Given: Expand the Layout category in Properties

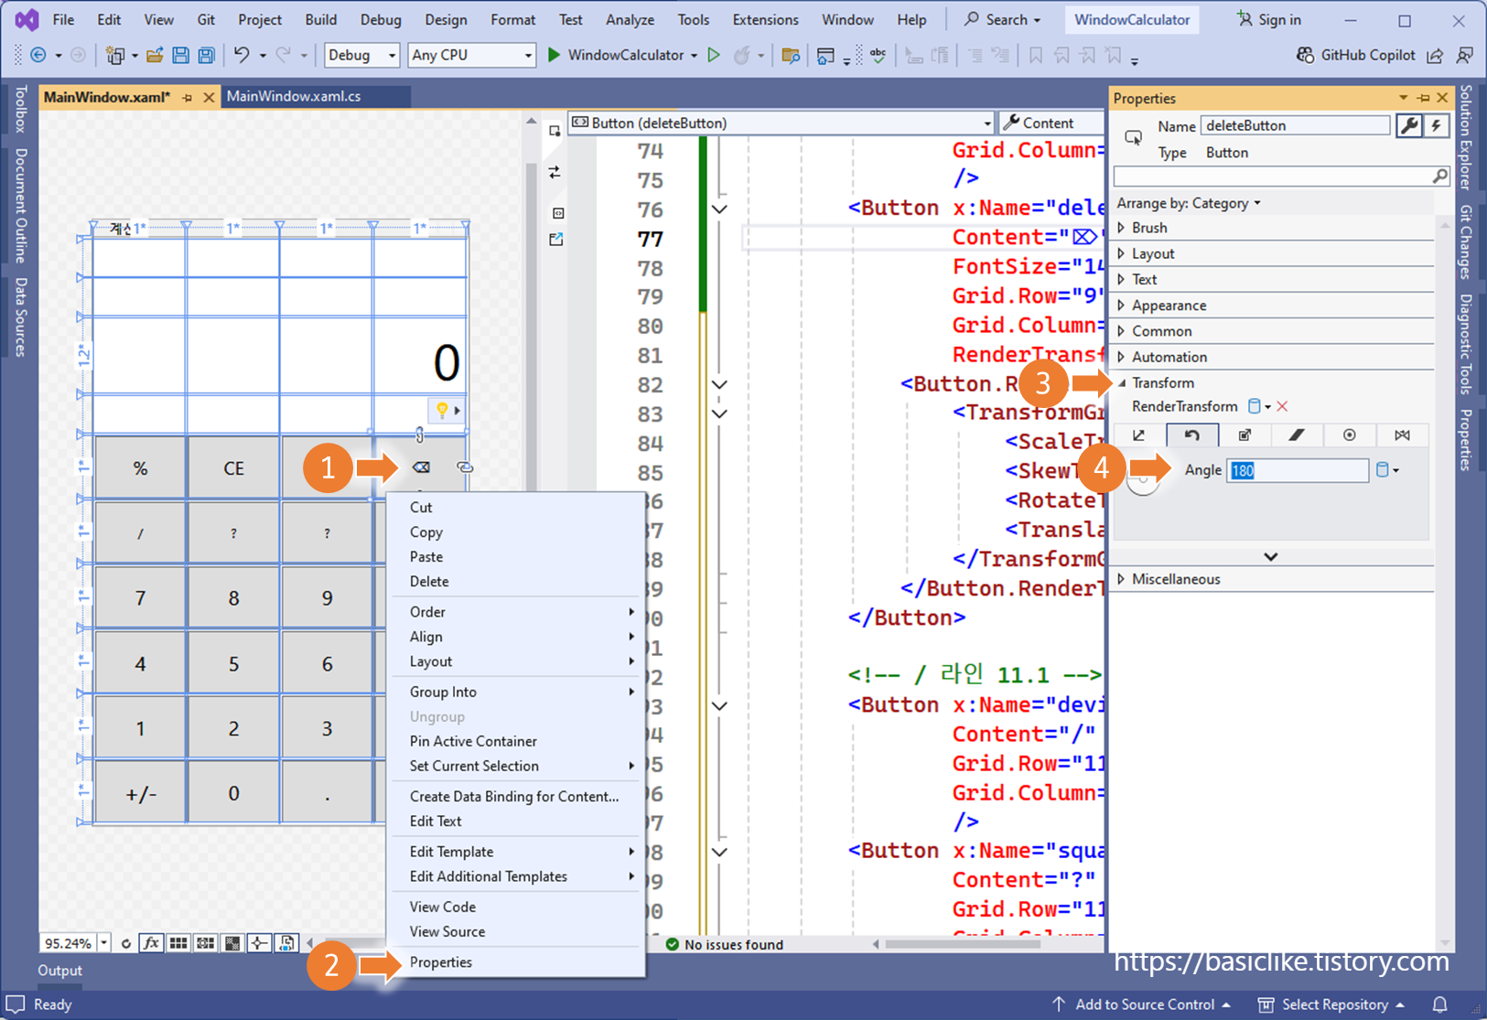Looking at the screenshot, I should point(1122,253).
